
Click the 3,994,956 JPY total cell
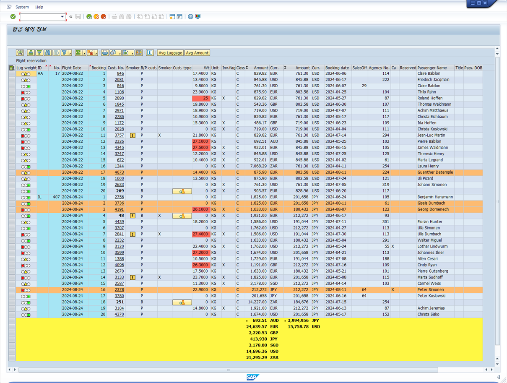pyautogui.click(x=298, y=320)
